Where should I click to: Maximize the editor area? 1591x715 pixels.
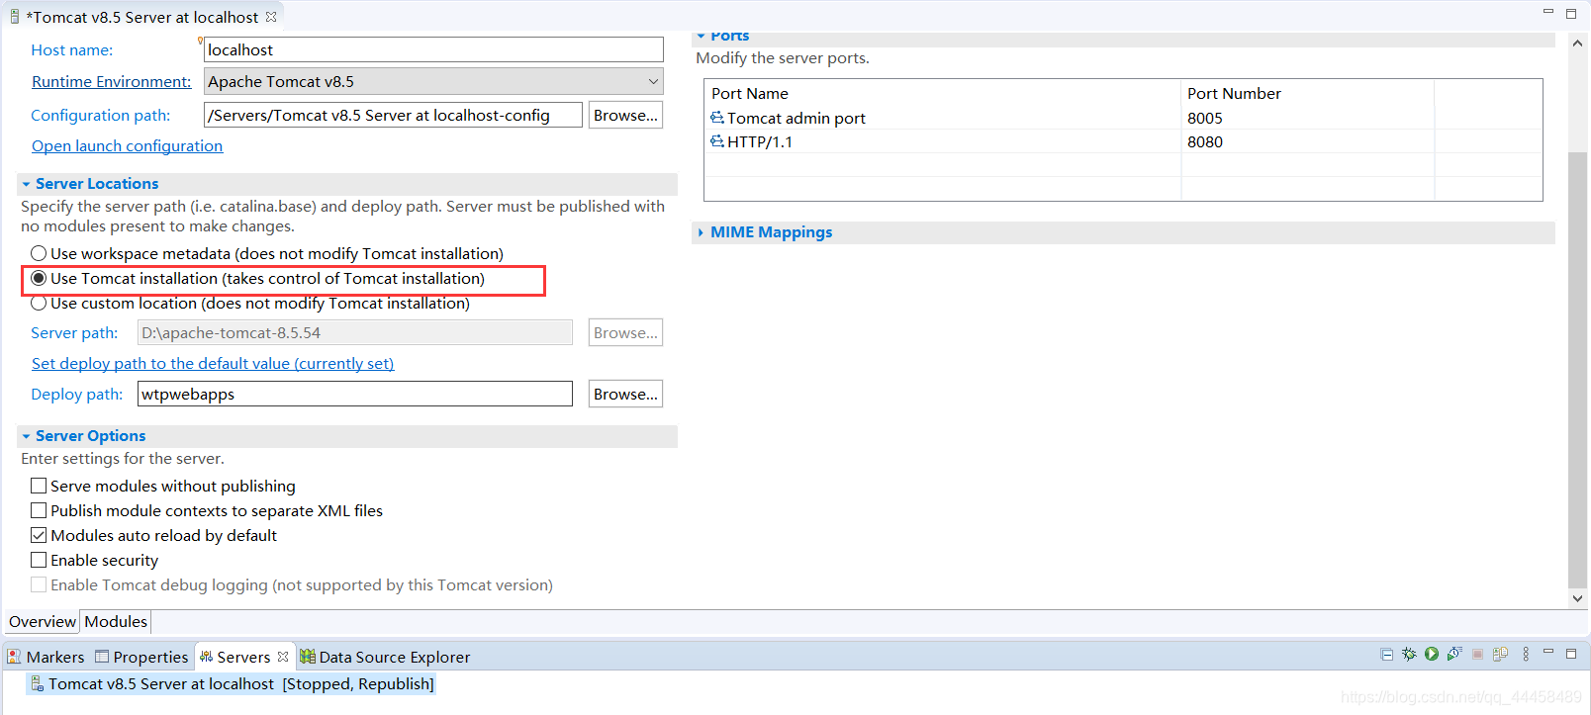[x=1571, y=14]
